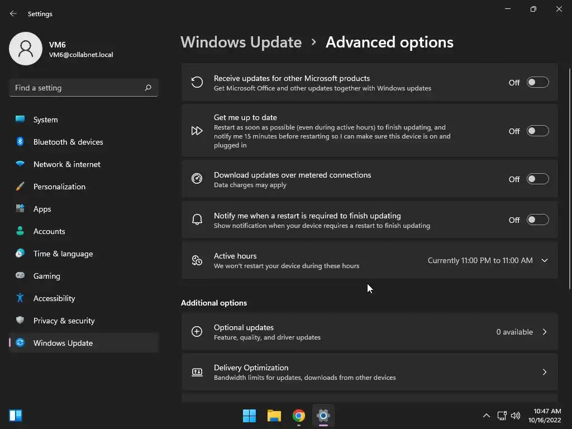The image size is (572, 429).
Task: Click the network tray icon
Action: pos(502,416)
